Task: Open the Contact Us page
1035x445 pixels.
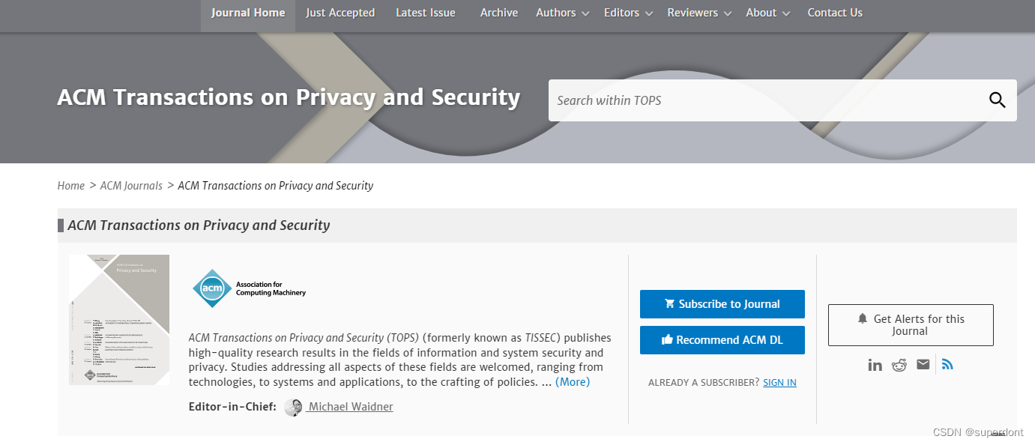Action: (835, 13)
